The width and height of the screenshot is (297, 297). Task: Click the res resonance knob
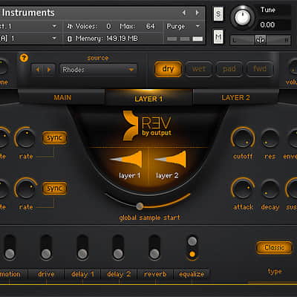[x=270, y=138]
